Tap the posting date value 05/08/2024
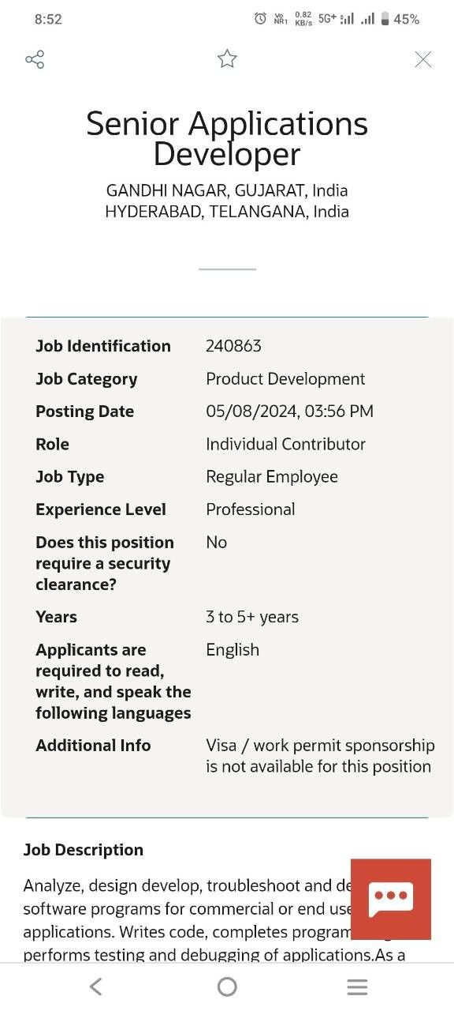This screenshot has height=1011, width=454. (x=289, y=412)
